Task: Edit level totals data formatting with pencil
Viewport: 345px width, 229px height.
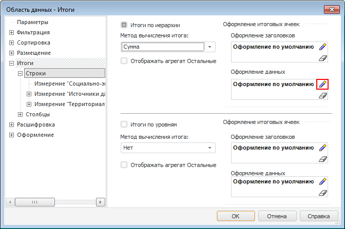Action: [x=322, y=181]
